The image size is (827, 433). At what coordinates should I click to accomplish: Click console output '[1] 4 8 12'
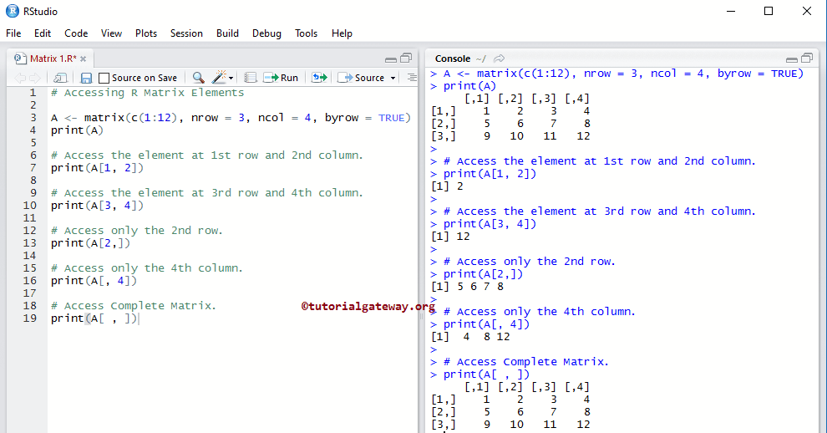470,337
